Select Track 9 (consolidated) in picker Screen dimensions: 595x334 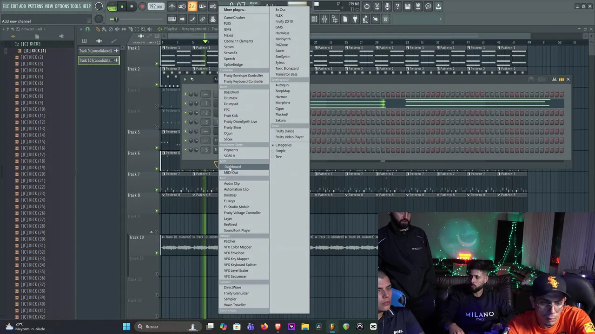tap(99, 51)
